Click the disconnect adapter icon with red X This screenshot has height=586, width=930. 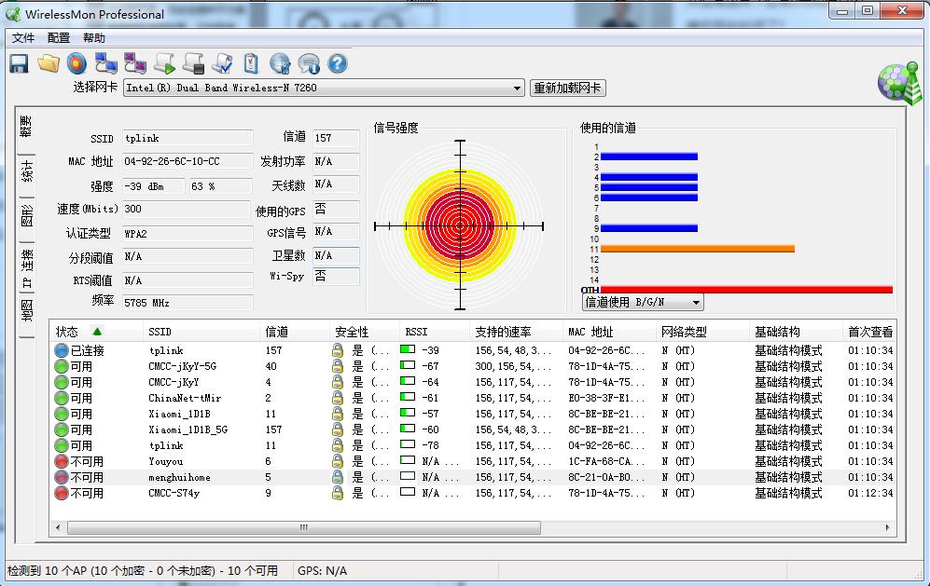point(134,62)
